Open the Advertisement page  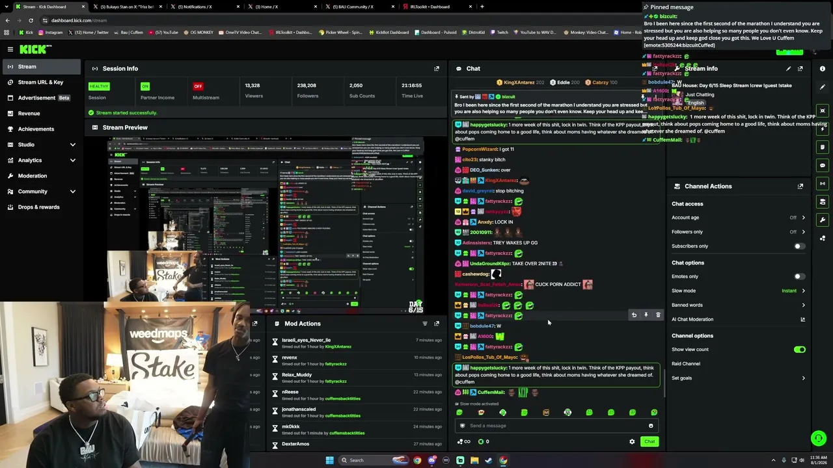(x=40, y=97)
